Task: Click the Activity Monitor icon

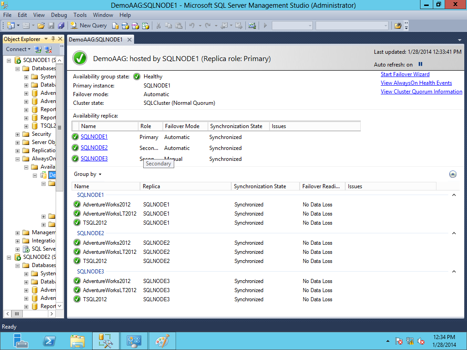Action: (252, 26)
